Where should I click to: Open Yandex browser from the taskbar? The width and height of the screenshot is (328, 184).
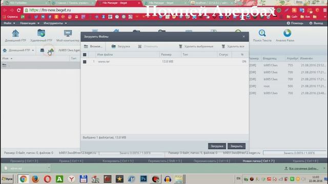point(72,179)
